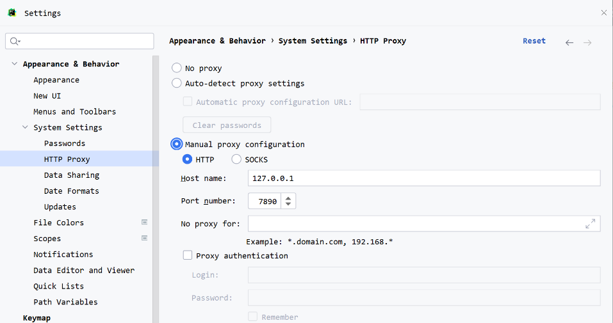Viewport: 613px width, 323px height.
Task: Open the Quick Lists settings page
Action: 58,286
